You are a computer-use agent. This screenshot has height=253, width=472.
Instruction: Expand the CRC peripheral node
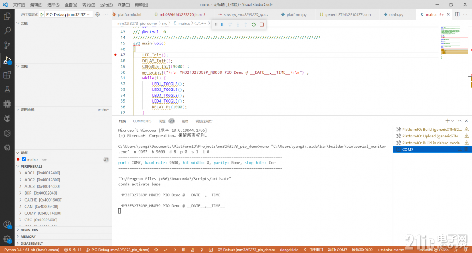[x=20, y=220]
